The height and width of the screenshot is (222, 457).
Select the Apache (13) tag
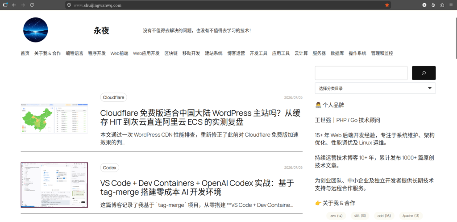click(411, 216)
